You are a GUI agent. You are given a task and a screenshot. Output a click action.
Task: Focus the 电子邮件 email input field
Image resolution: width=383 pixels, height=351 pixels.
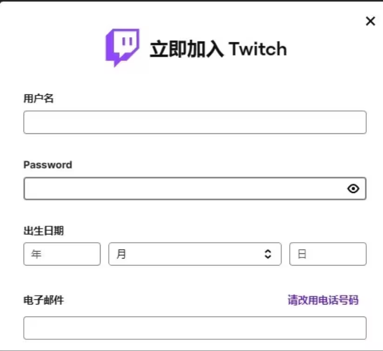[x=195, y=328]
